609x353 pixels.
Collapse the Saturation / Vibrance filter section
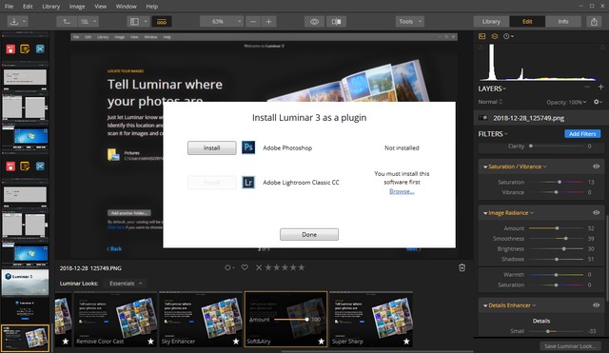[485, 167]
